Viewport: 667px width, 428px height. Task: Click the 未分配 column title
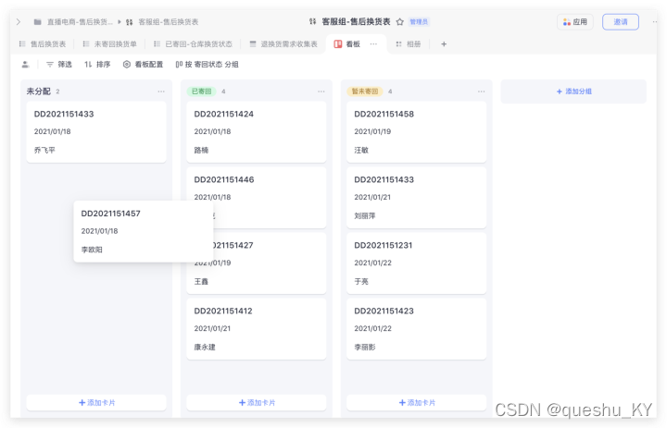coord(38,92)
